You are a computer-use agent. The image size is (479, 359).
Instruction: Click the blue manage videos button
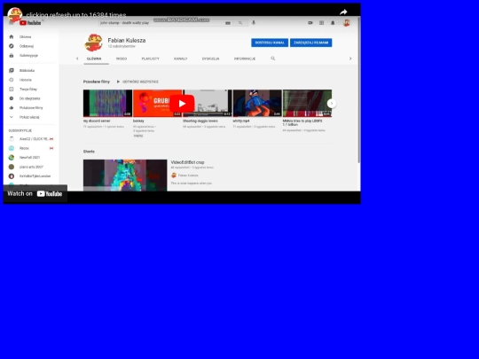coord(311,43)
